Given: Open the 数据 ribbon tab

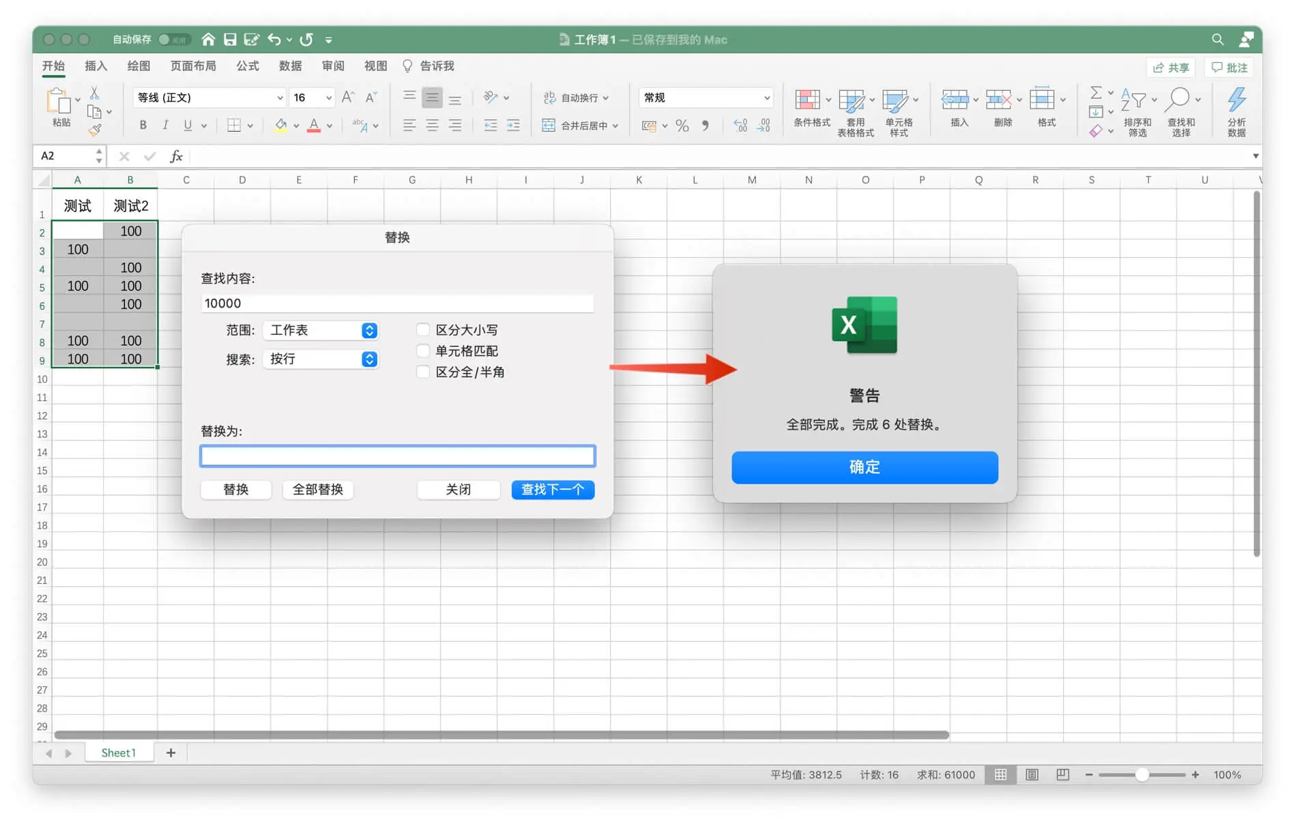Looking at the screenshot, I should tap(290, 66).
